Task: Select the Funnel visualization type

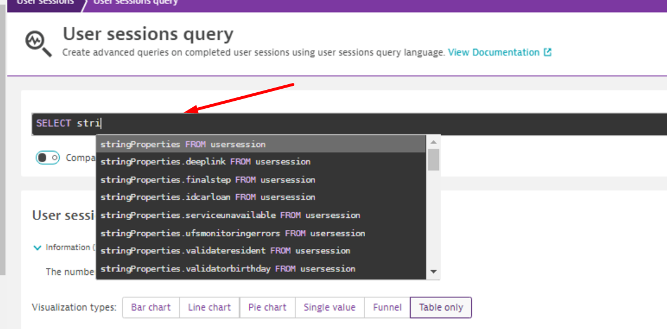Action: click(x=387, y=307)
